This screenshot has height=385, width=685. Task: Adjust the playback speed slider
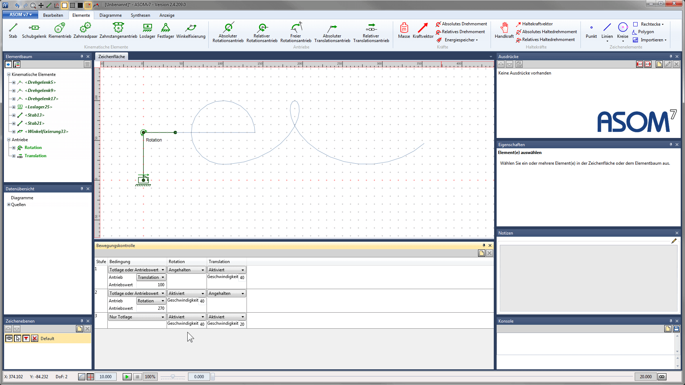173,377
